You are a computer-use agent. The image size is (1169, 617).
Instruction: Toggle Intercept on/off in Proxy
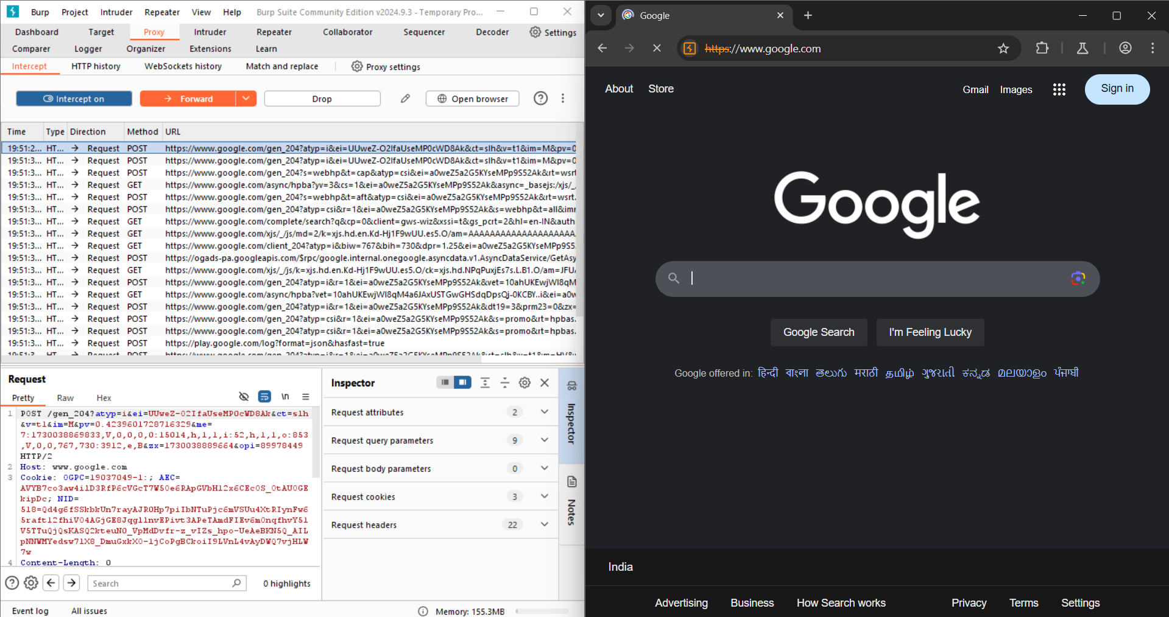pos(74,98)
